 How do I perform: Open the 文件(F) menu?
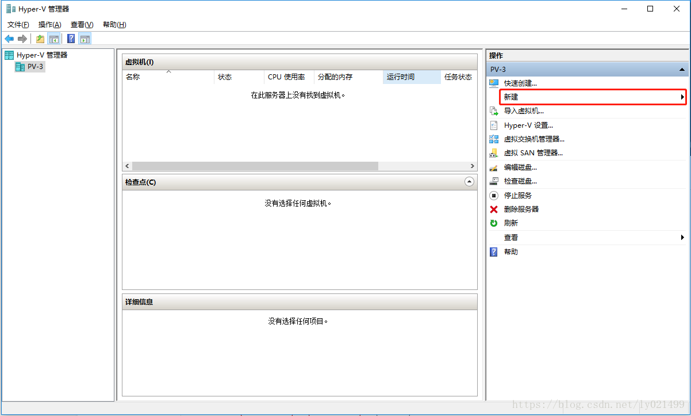[x=18, y=24]
